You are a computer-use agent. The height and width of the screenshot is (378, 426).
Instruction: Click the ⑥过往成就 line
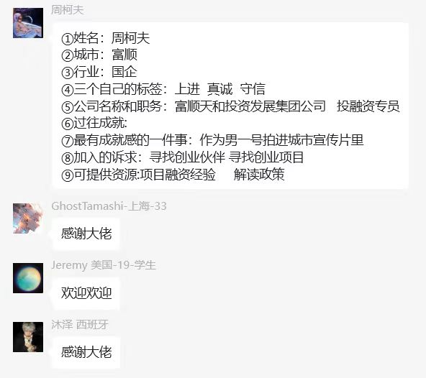tap(94, 123)
